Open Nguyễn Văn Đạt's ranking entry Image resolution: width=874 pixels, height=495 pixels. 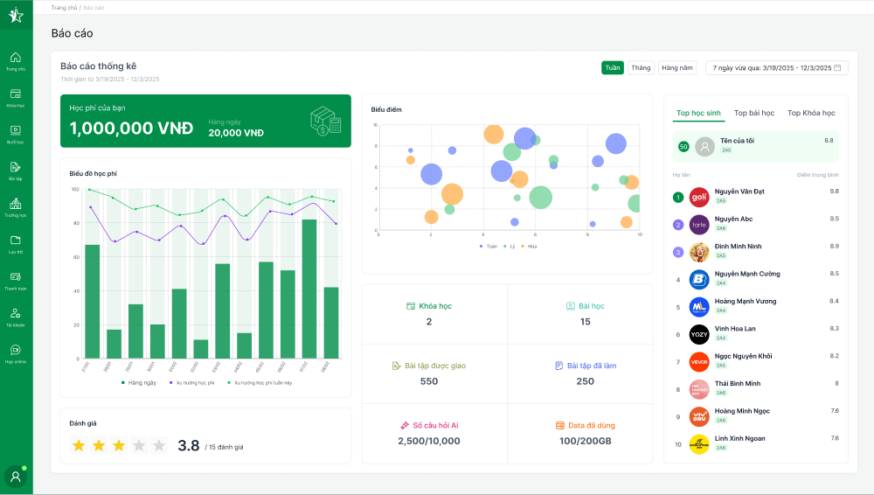point(739,196)
